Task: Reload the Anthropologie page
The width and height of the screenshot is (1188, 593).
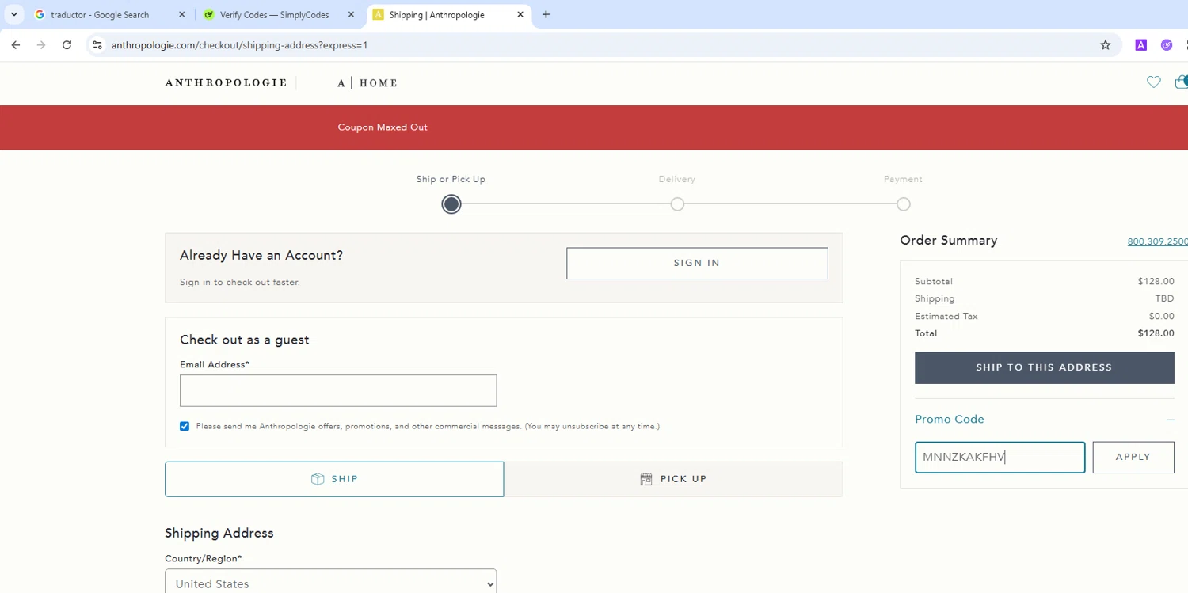Action: tap(67, 45)
